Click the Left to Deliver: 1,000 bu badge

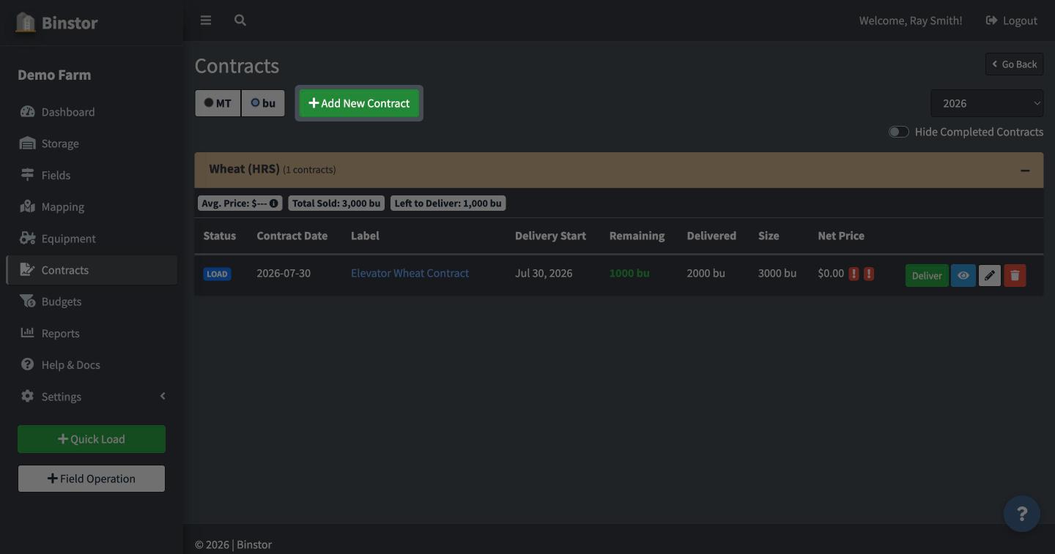point(448,203)
